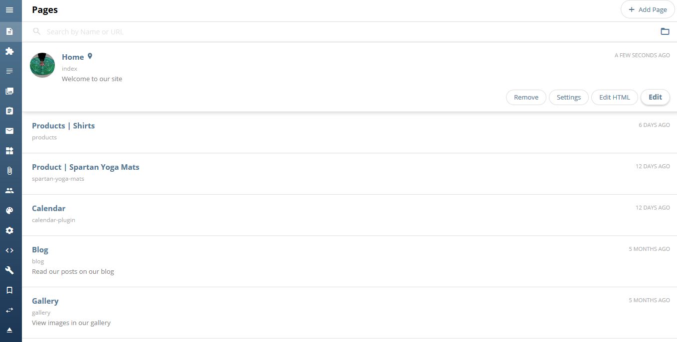
Task: Select the Pages document icon in sidebar
Action: (x=9, y=31)
